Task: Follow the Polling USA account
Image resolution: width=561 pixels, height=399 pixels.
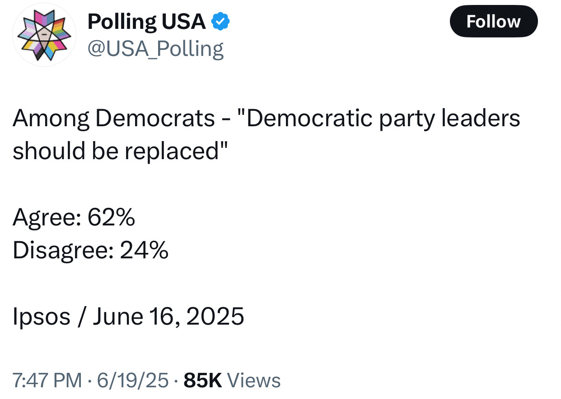Action: point(494,21)
